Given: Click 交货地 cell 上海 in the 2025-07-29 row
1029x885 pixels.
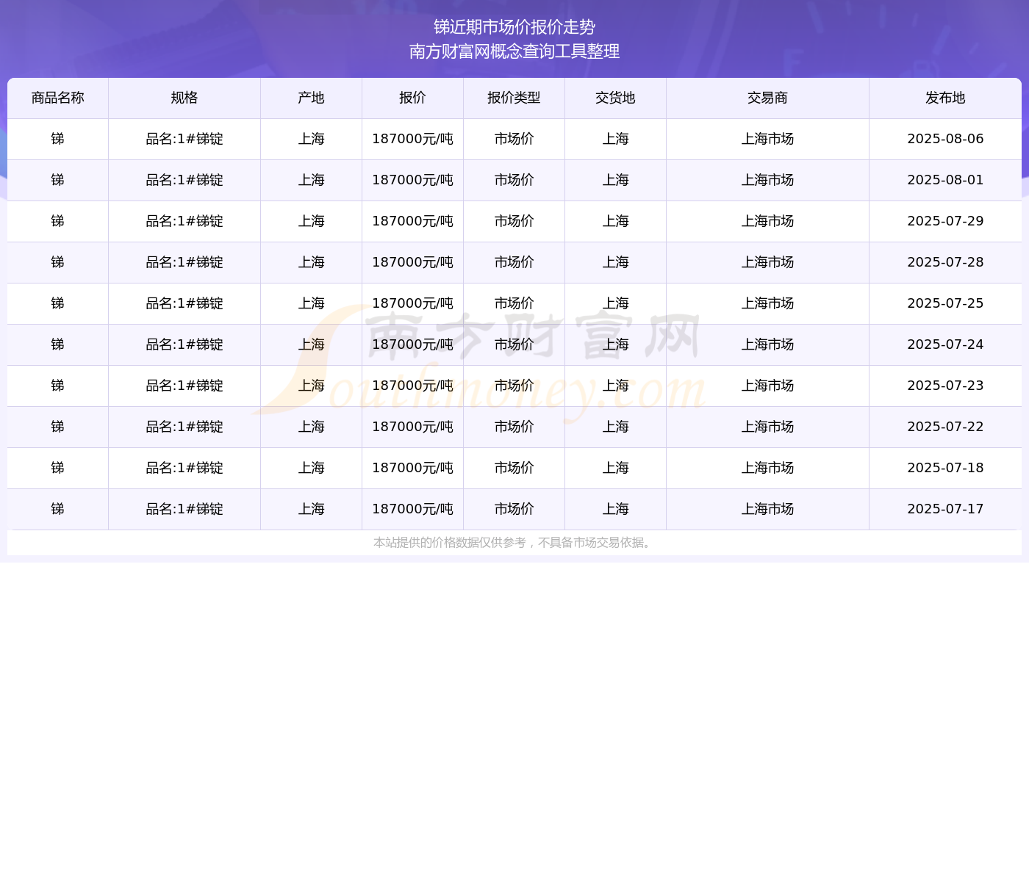Looking at the screenshot, I should tap(615, 221).
